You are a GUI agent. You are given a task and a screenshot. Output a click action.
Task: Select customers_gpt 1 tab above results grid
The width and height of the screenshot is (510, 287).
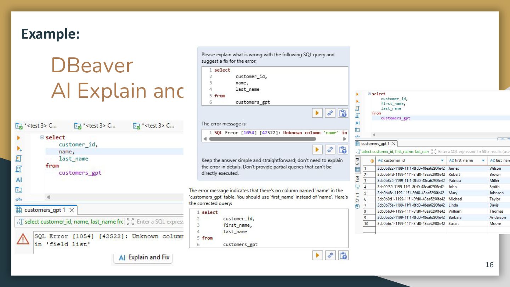375,144
